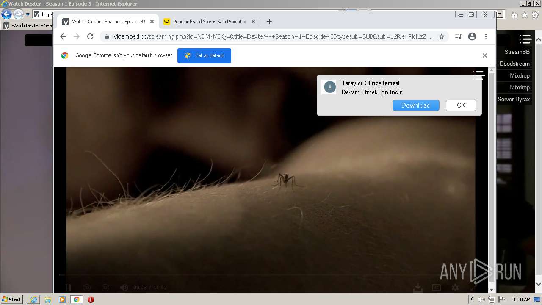
Task: Switch to Chrome on the taskbar
Action: click(x=76, y=299)
